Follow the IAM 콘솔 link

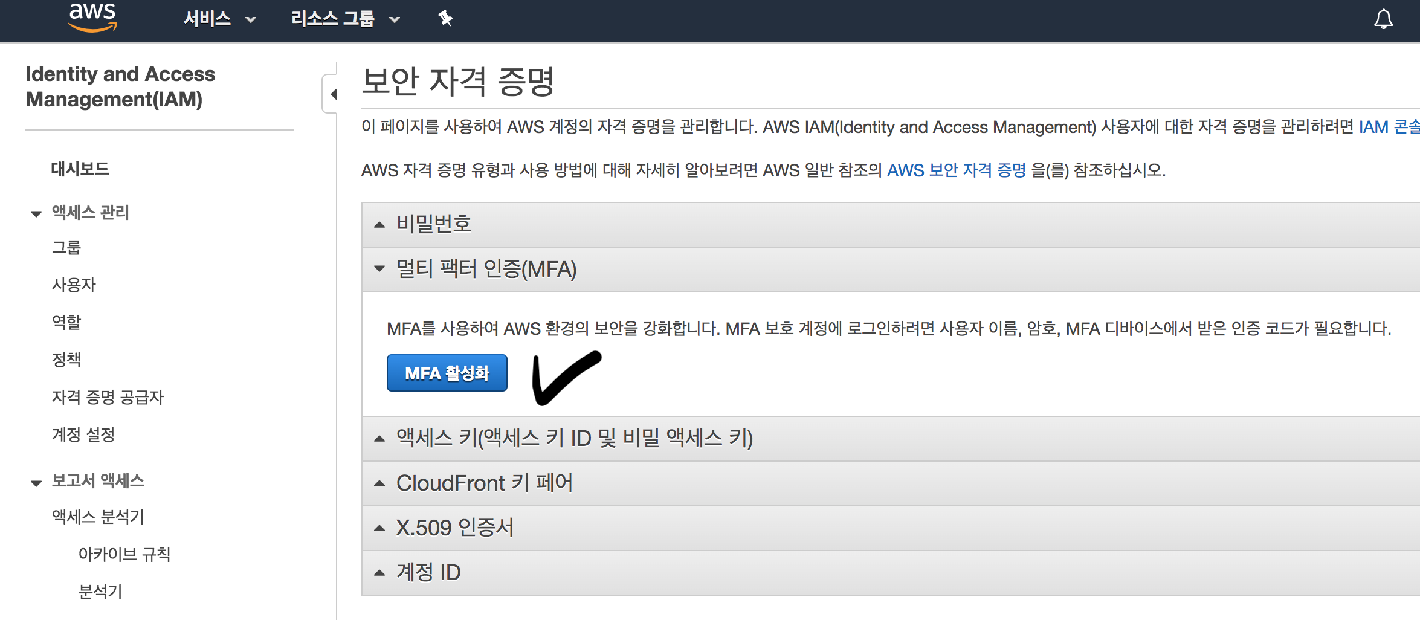pyautogui.click(x=1389, y=127)
